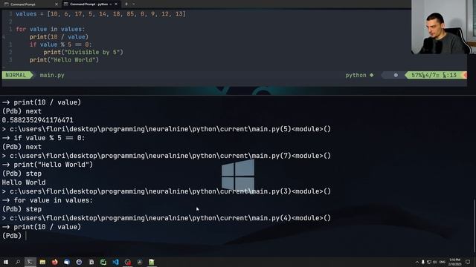The width and height of the screenshot is (476, 267).
Task: Open taskbar Search
Action: (18, 262)
